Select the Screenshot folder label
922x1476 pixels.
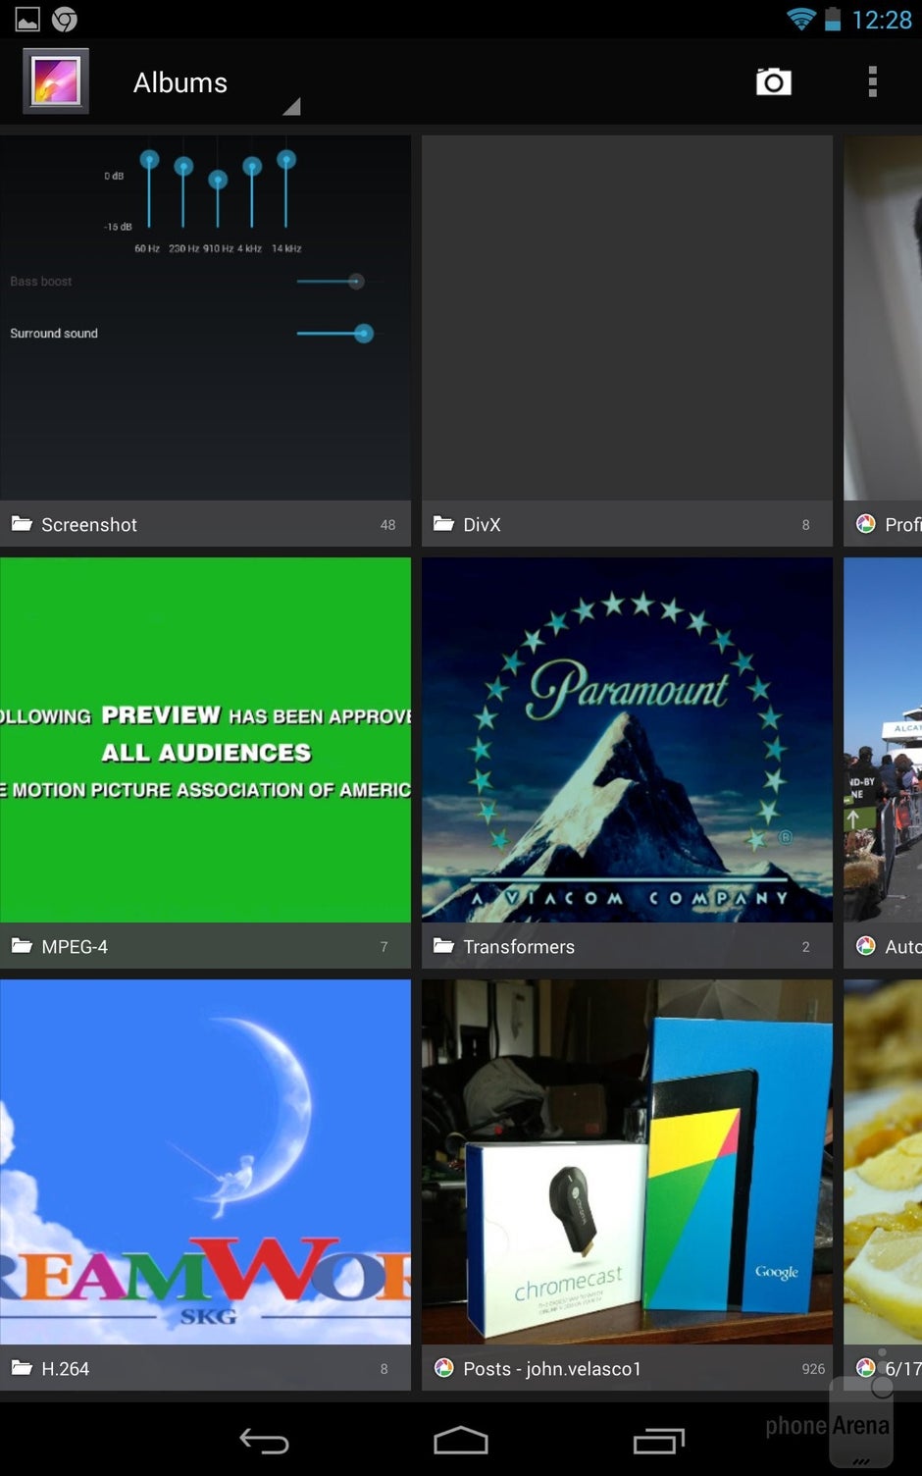(x=89, y=525)
